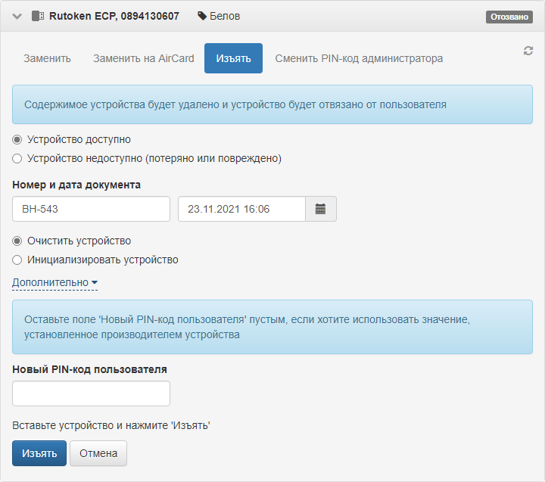Click the document date field

pyautogui.click(x=241, y=210)
